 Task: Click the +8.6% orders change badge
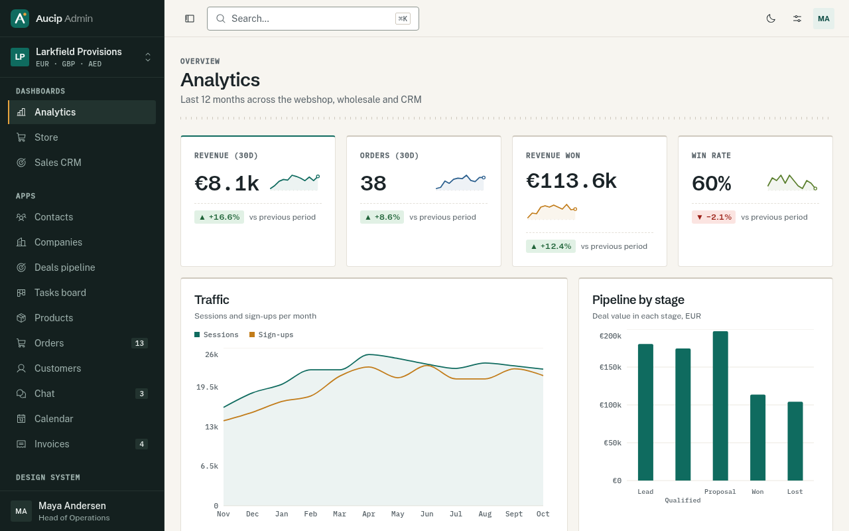382,217
